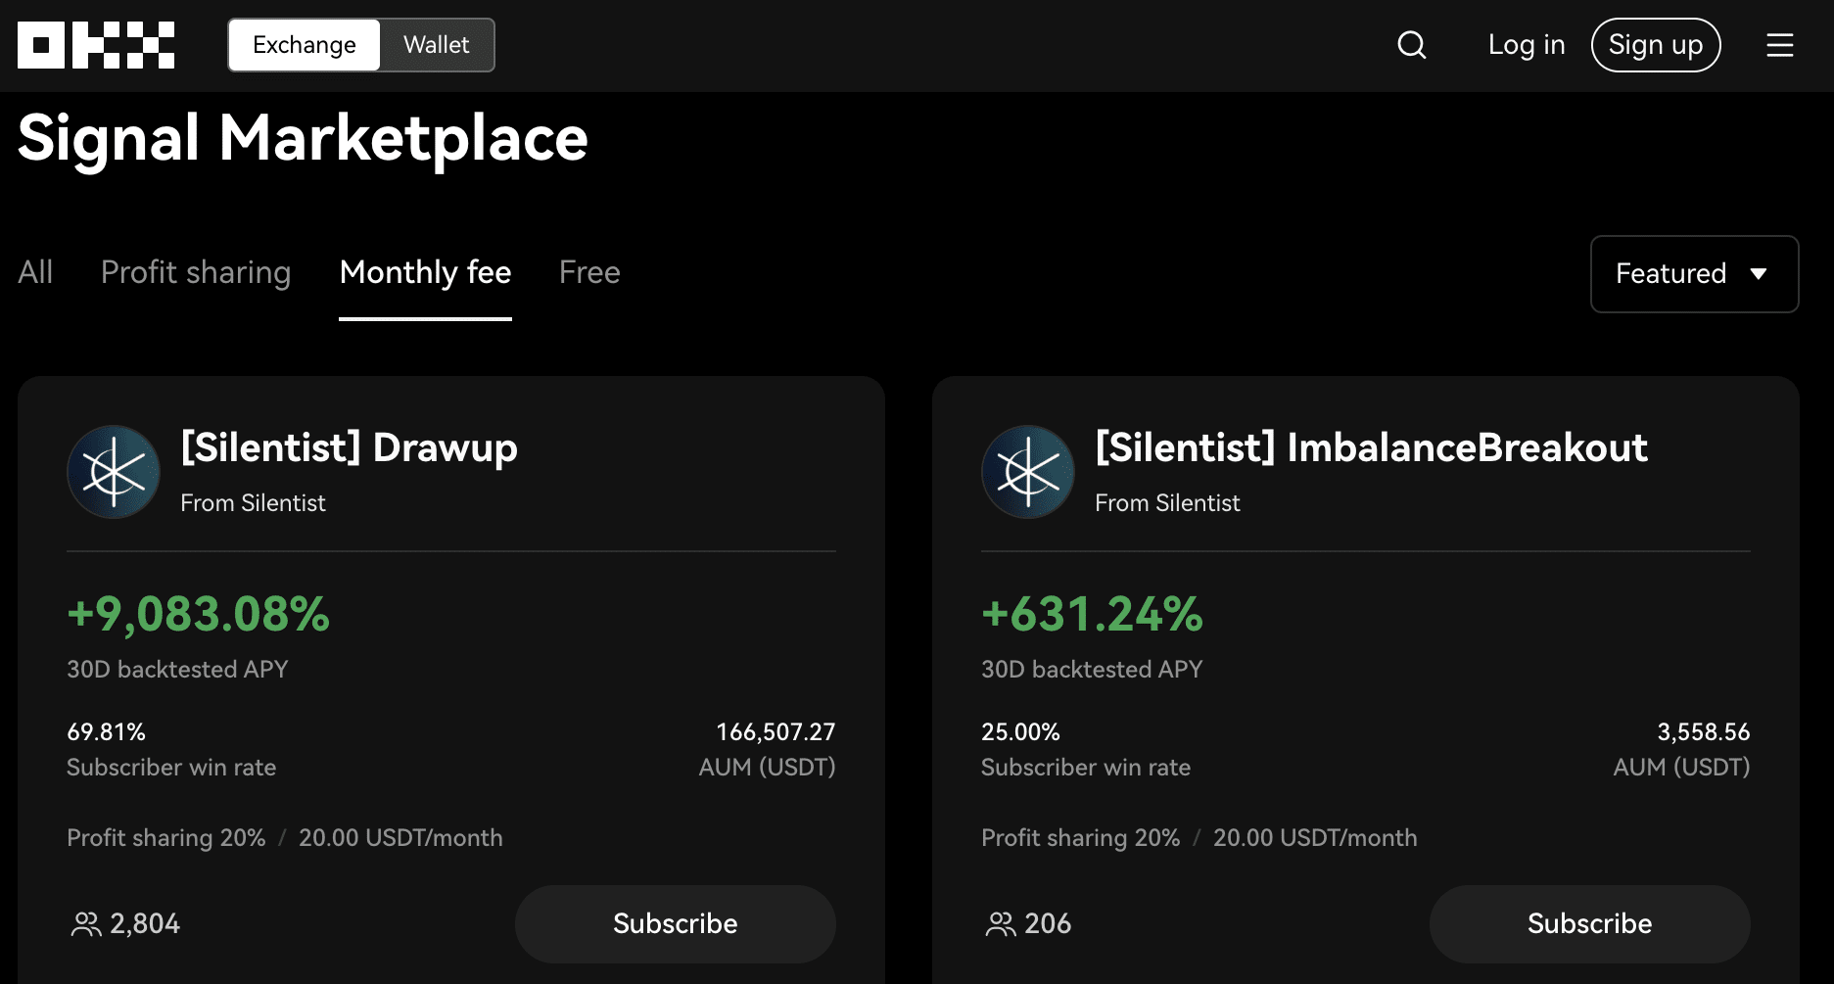The width and height of the screenshot is (1834, 984).
Task: Click 'From Silentist' on the Drawup card
Action: pos(253,503)
